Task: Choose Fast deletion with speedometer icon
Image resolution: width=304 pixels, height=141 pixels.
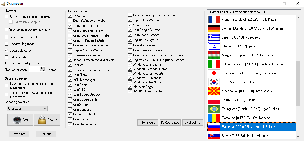Action: click(20, 120)
